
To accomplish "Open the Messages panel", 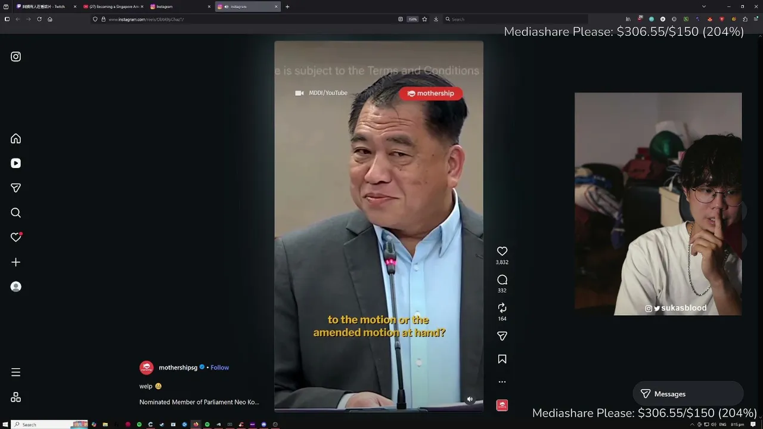I will point(688,394).
